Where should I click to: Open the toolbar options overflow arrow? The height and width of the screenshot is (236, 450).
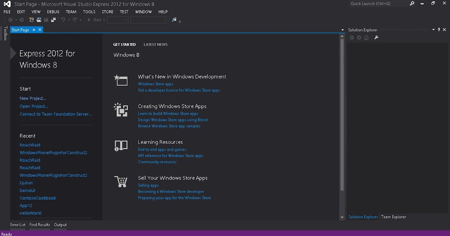(x=180, y=21)
